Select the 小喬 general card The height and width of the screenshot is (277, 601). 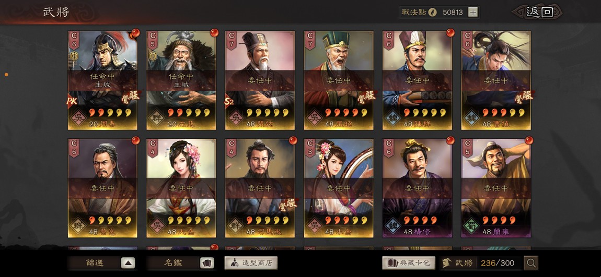[x=339, y=188]
